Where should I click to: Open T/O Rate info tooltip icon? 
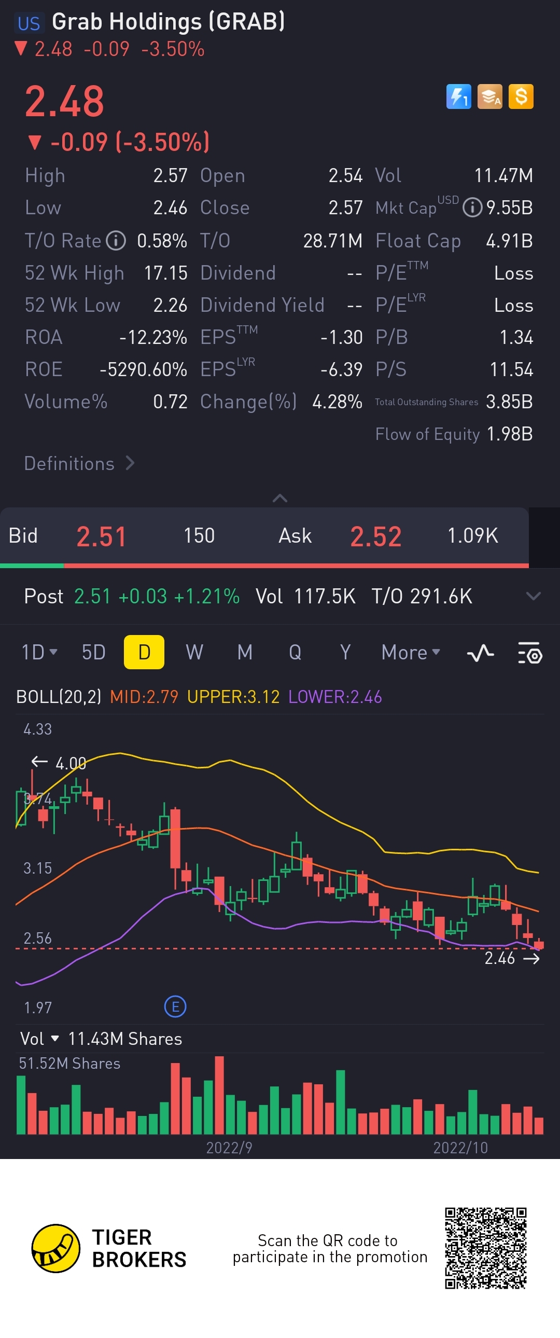116,241
